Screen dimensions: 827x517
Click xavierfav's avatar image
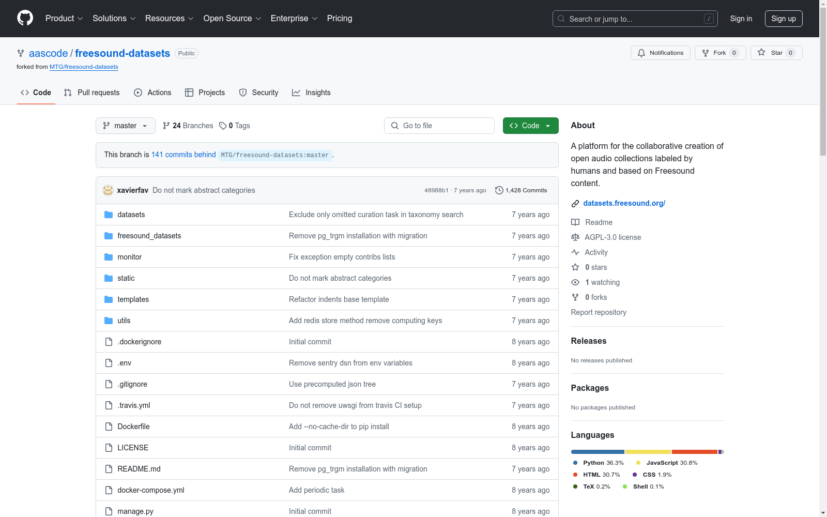tap(108, 190)
